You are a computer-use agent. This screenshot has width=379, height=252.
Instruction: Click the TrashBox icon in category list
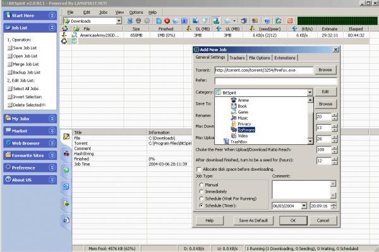[226, 141]
